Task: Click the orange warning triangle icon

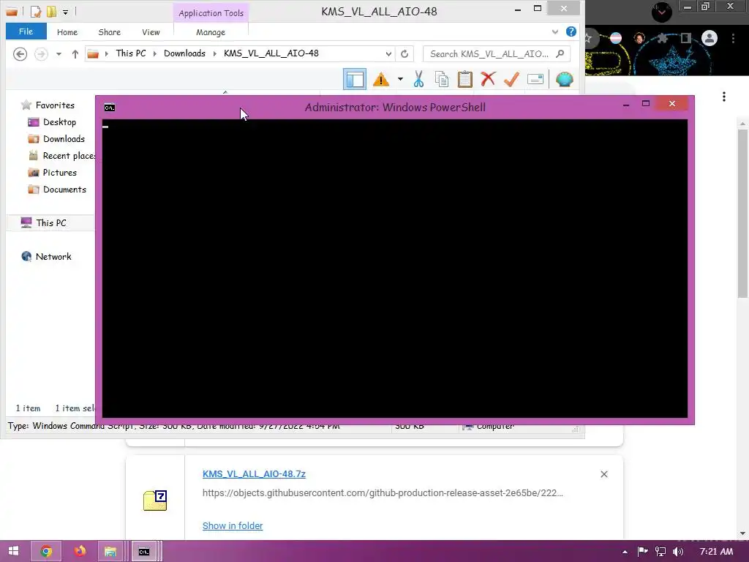Action: tap(380, 79)
